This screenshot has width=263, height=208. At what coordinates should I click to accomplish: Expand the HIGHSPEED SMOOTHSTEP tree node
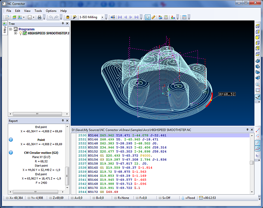click(x=15, y=33)
